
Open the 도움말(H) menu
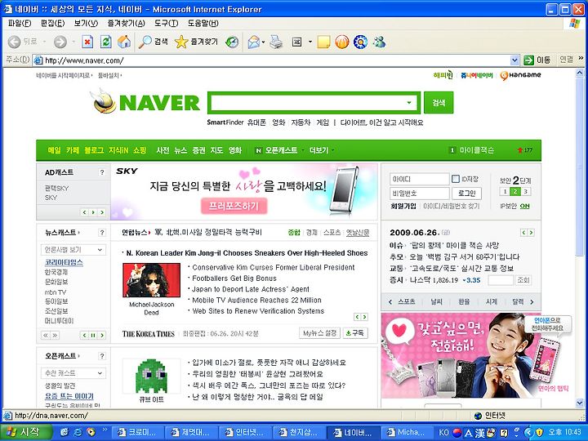coord(203,23)
